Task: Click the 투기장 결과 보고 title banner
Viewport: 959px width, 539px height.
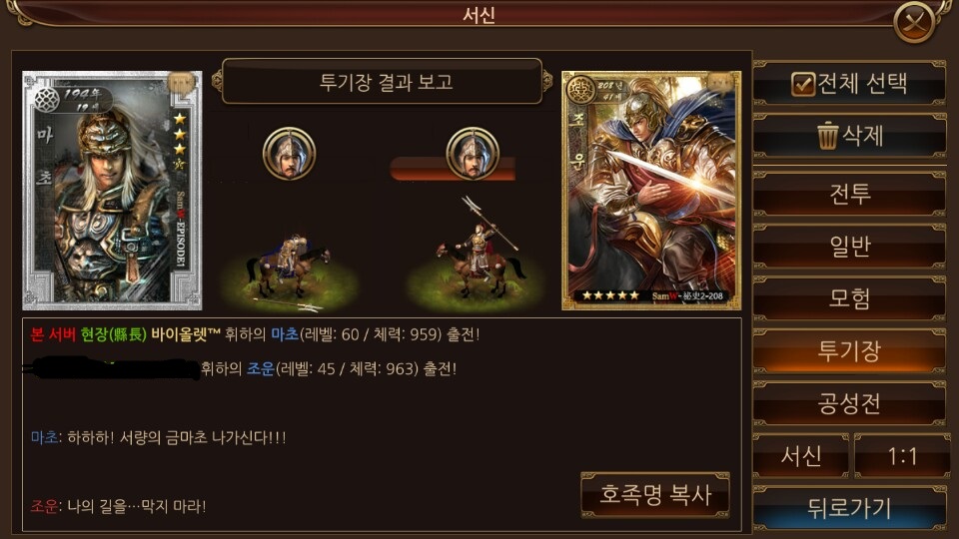Action: (384, 82)
